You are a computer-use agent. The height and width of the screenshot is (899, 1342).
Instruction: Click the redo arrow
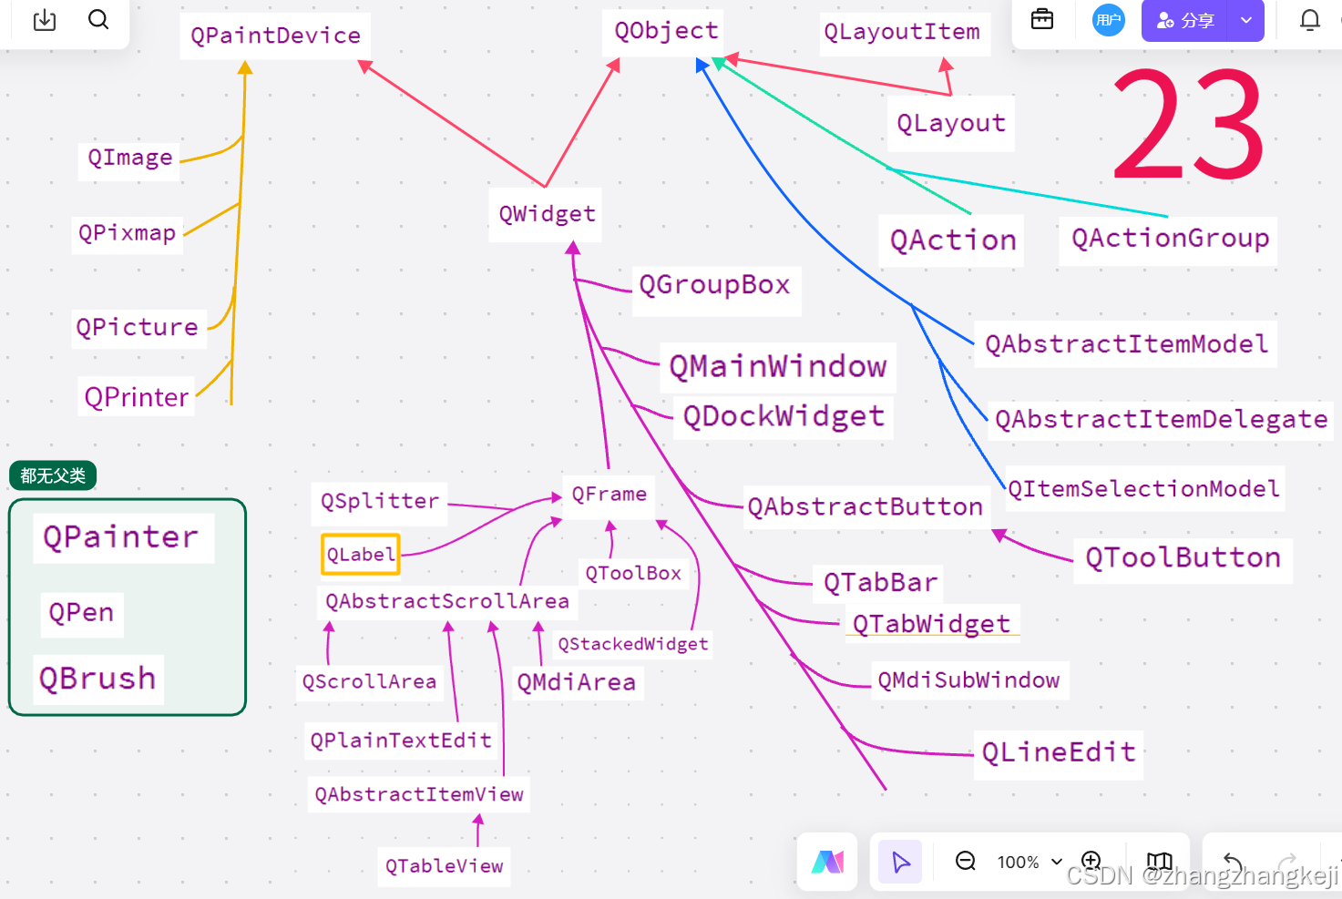click(1287, 862)
